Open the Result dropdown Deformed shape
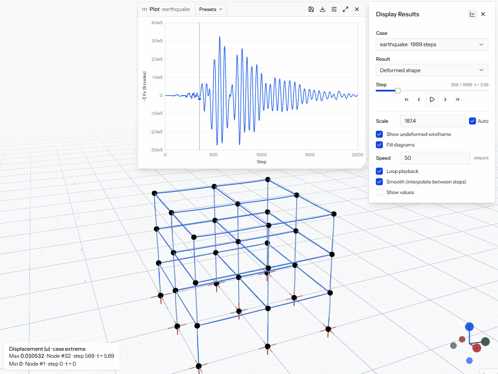498x374 pixels. (x=432, y=70)
